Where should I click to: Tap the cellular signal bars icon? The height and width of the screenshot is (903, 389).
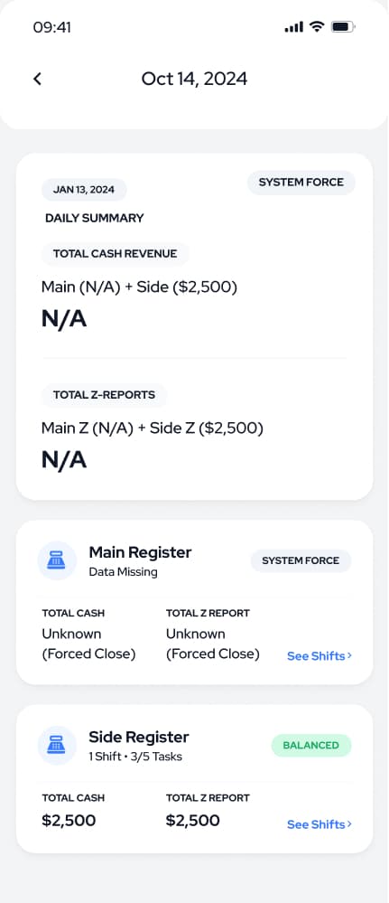[293, 27]
